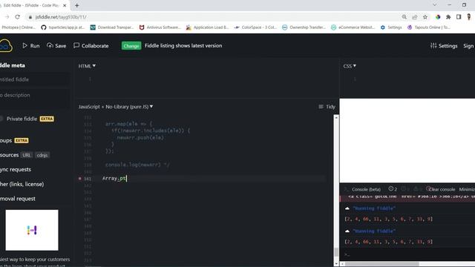The image size is (475, 267).
Task: Click the JSFiddle cloud logo
Action: pos(5,46)
